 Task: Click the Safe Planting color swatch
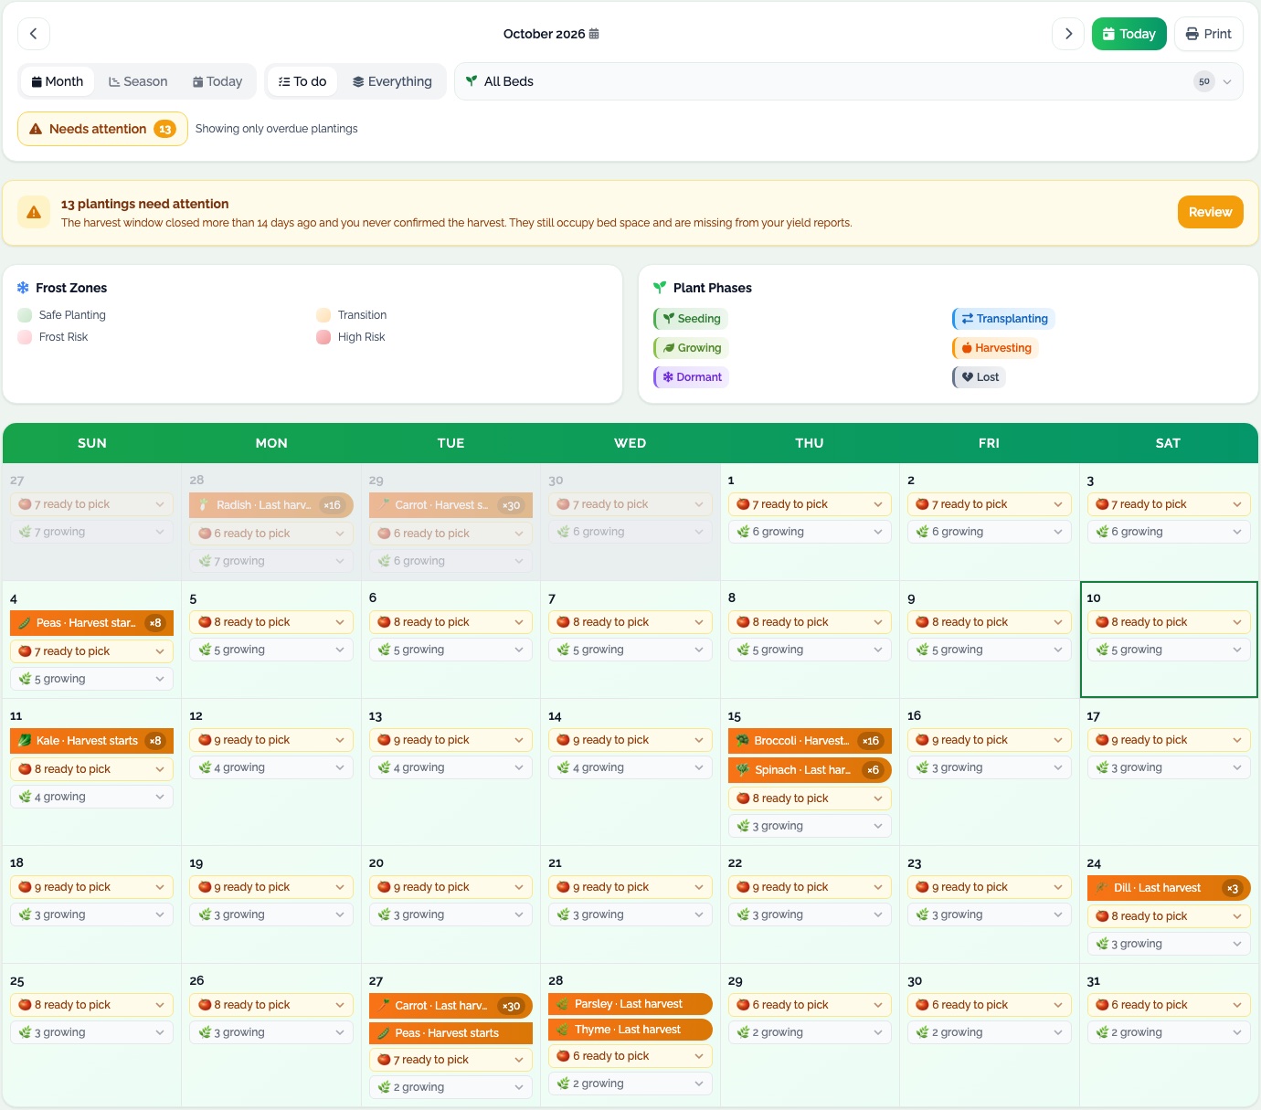(x=25, y=315)
